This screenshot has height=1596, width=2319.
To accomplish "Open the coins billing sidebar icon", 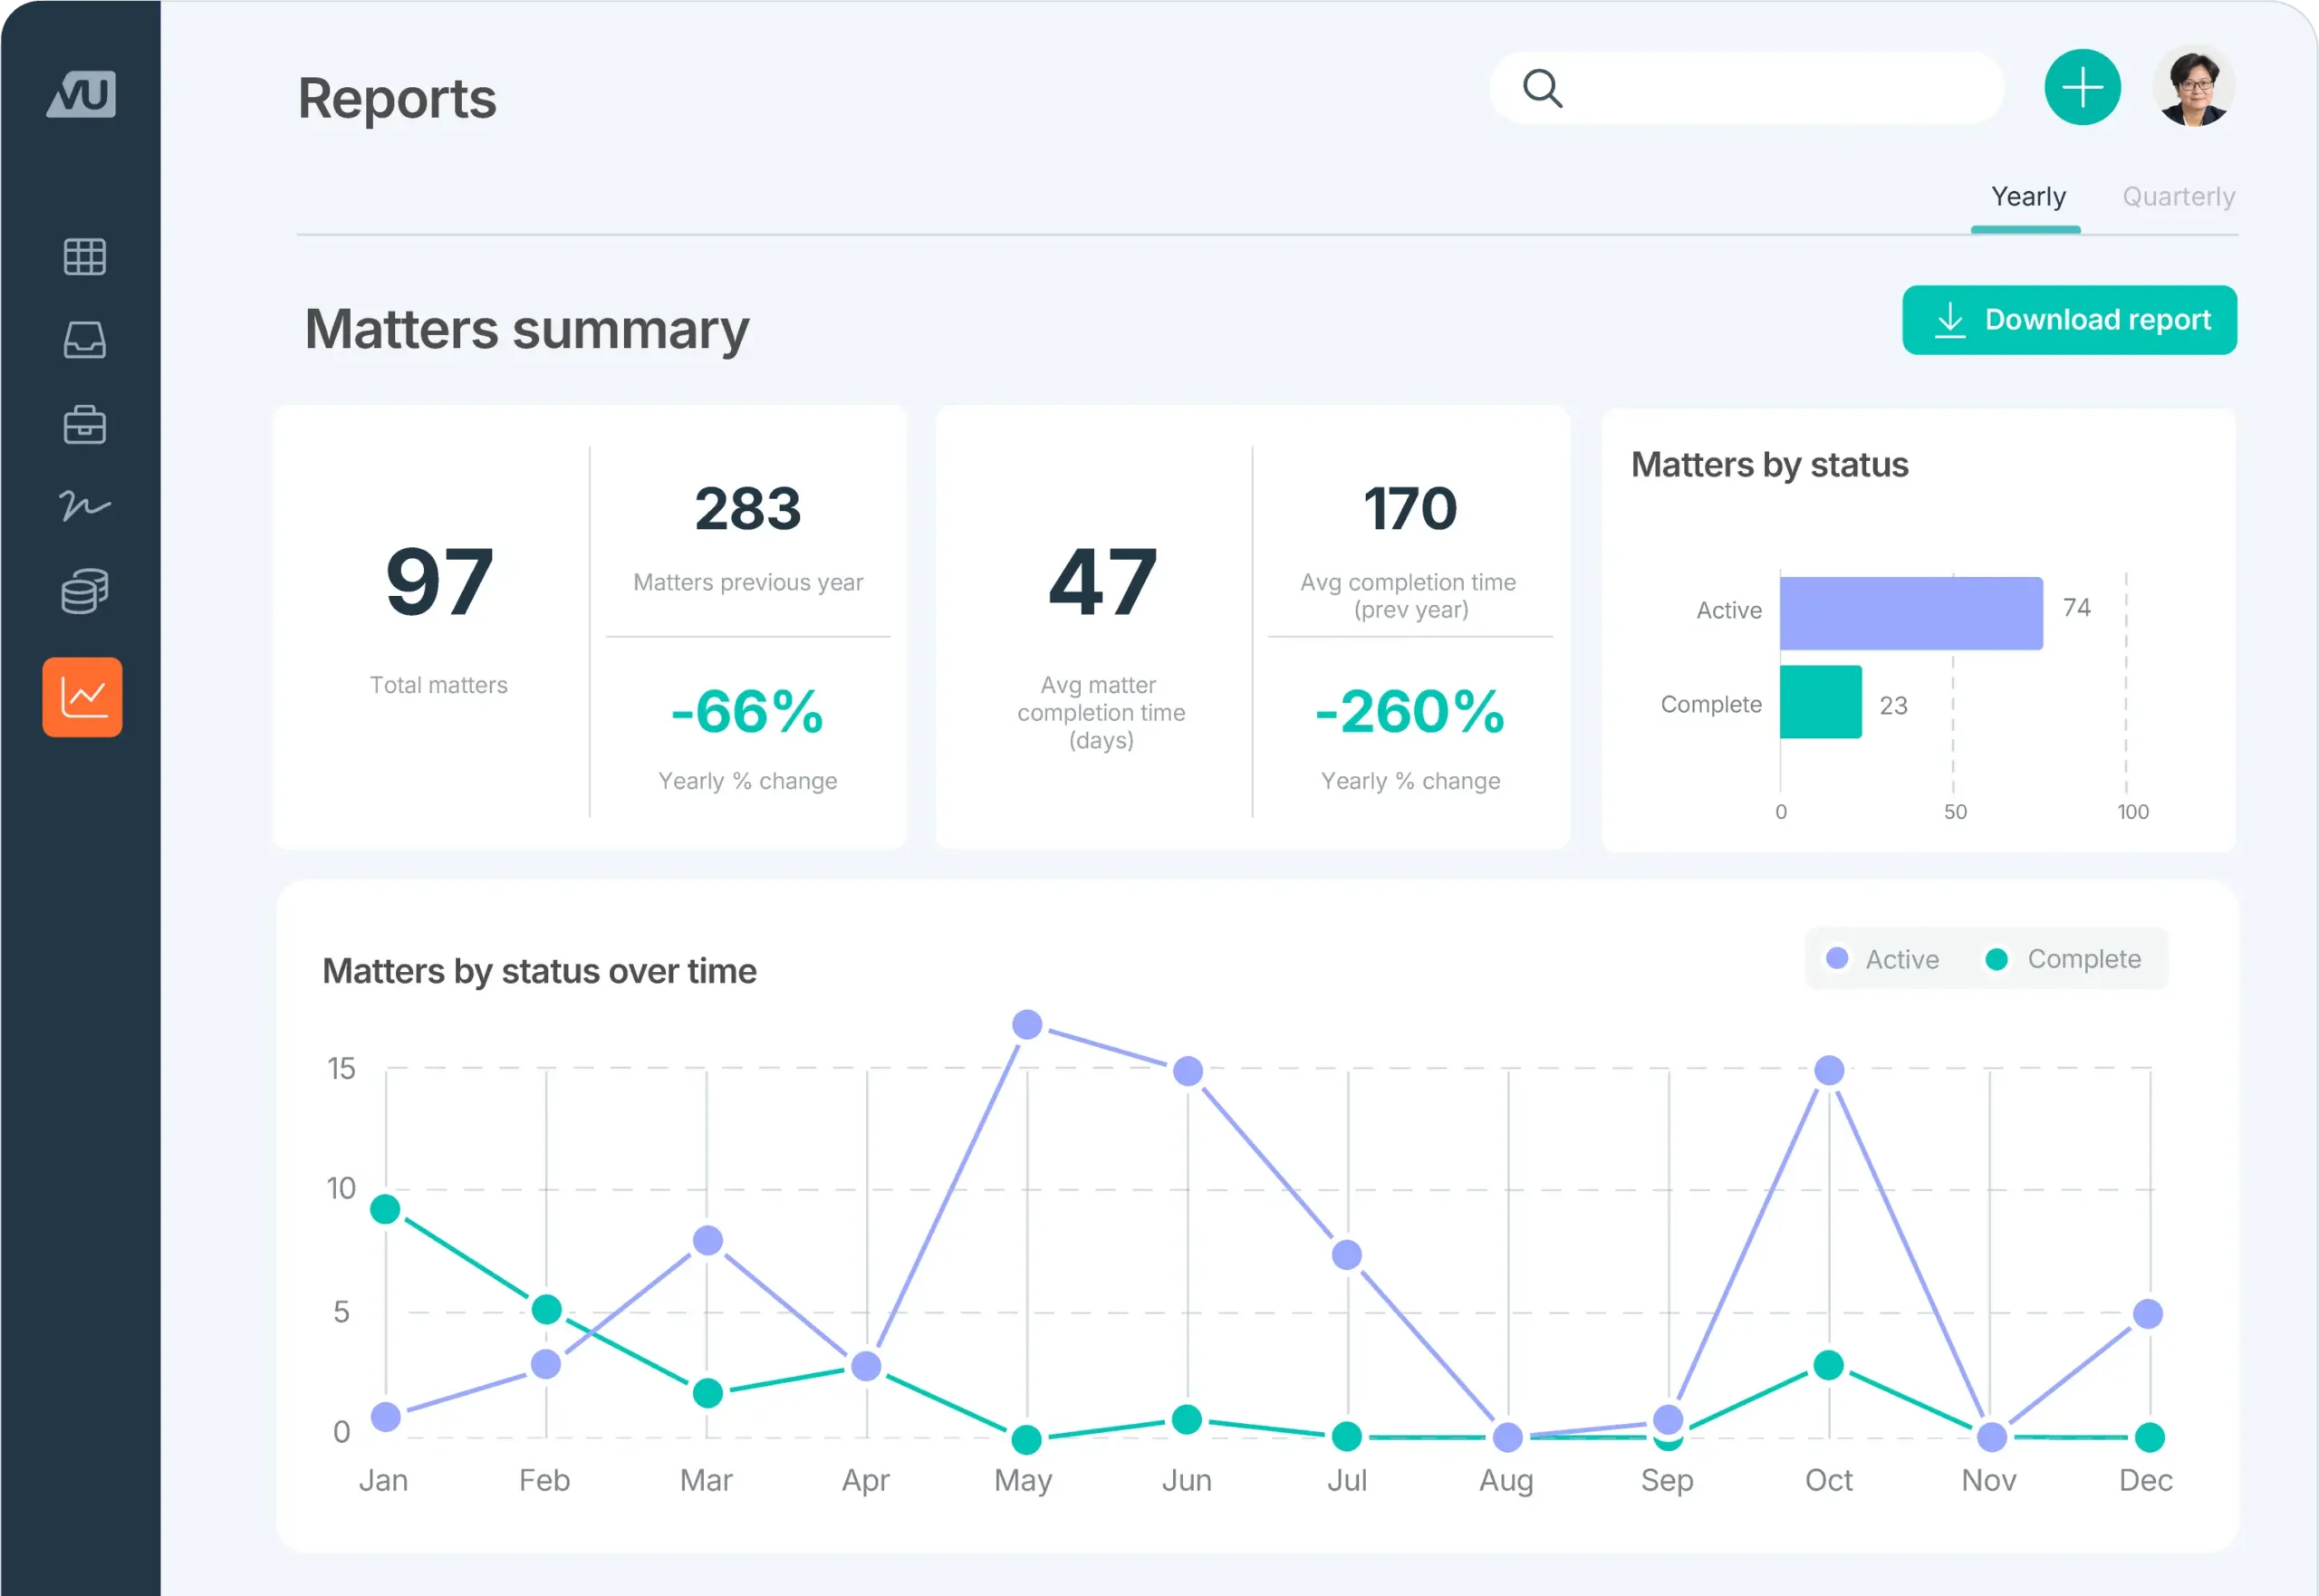I will [84, 591].
